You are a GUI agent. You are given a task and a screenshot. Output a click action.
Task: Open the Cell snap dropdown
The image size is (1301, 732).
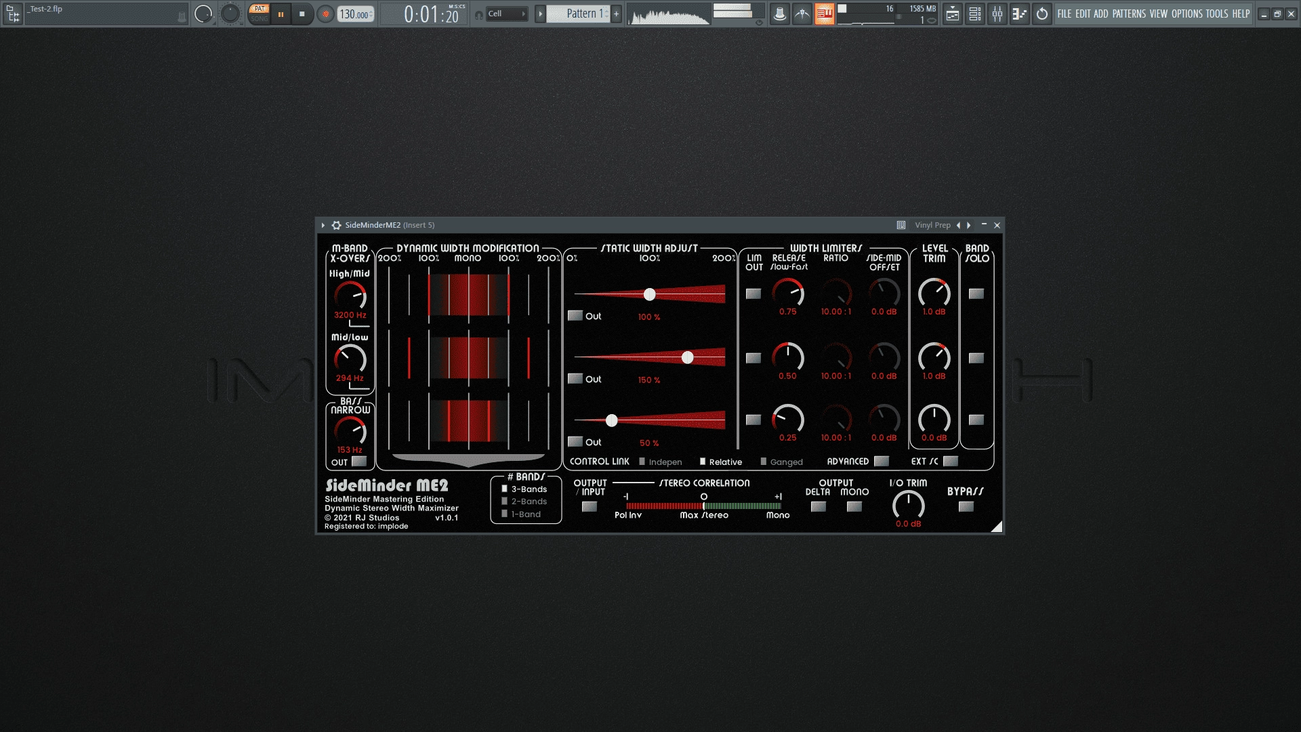point(507,14)
